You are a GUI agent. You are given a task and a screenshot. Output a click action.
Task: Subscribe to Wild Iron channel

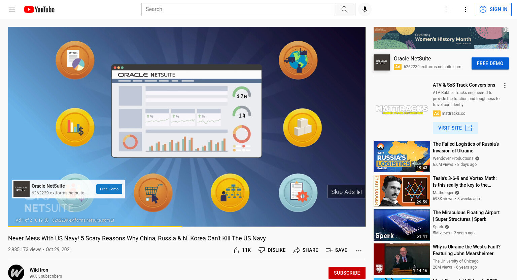point(347,273)
